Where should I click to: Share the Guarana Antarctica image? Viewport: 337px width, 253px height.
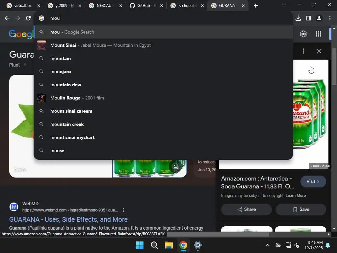[x=246, y=209]
